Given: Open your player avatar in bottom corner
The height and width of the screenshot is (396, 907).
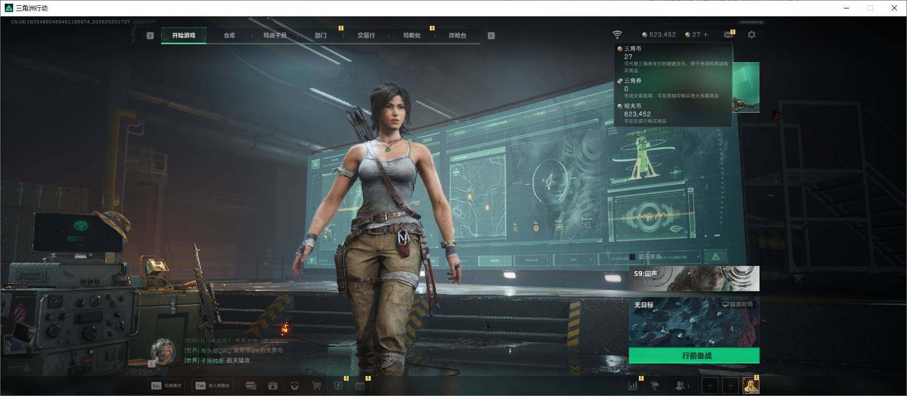Looking at the screenshot, I should 751,386.
